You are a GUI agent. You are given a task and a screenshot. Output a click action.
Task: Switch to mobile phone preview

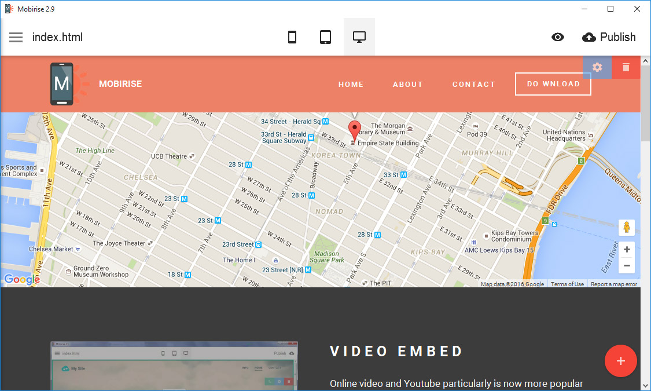pos(292,37)
